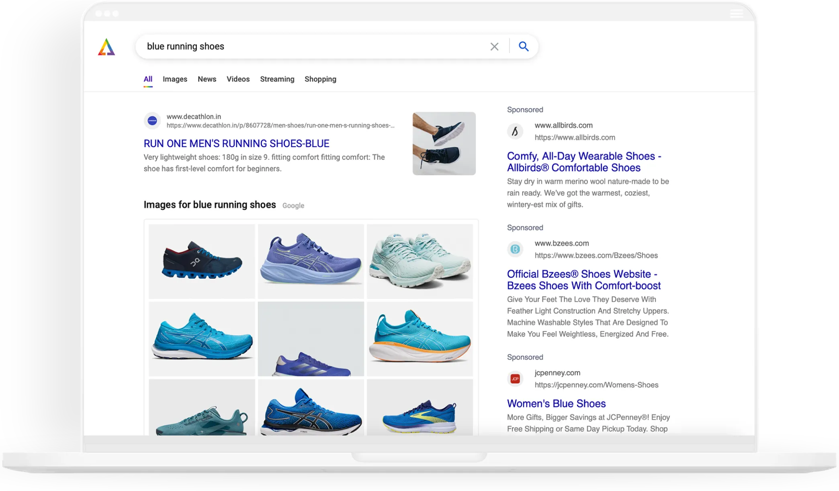Click the jcpenney.com/Womens-Shoes URL
Viewport: 839px width, 491px height.
[596, 385]
